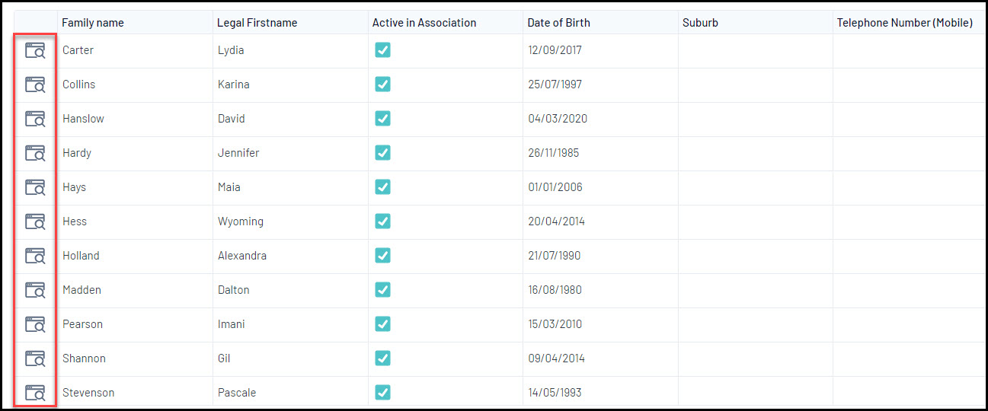Click the view icon beside Hess

35,221
